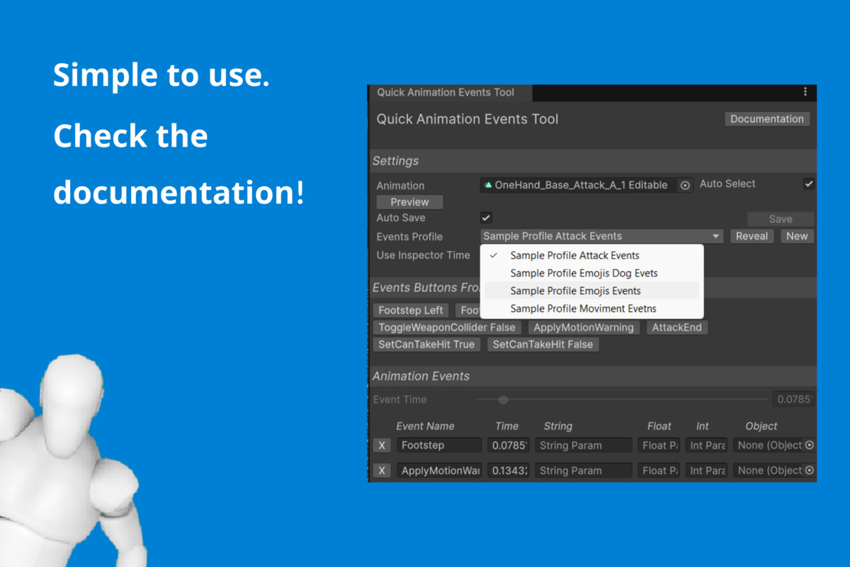The image size is (850, 567).
Task: Click the Settings section header
Action: 593,161
